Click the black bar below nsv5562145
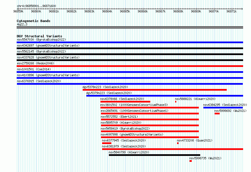251x172 pixels. coord(130,54)
